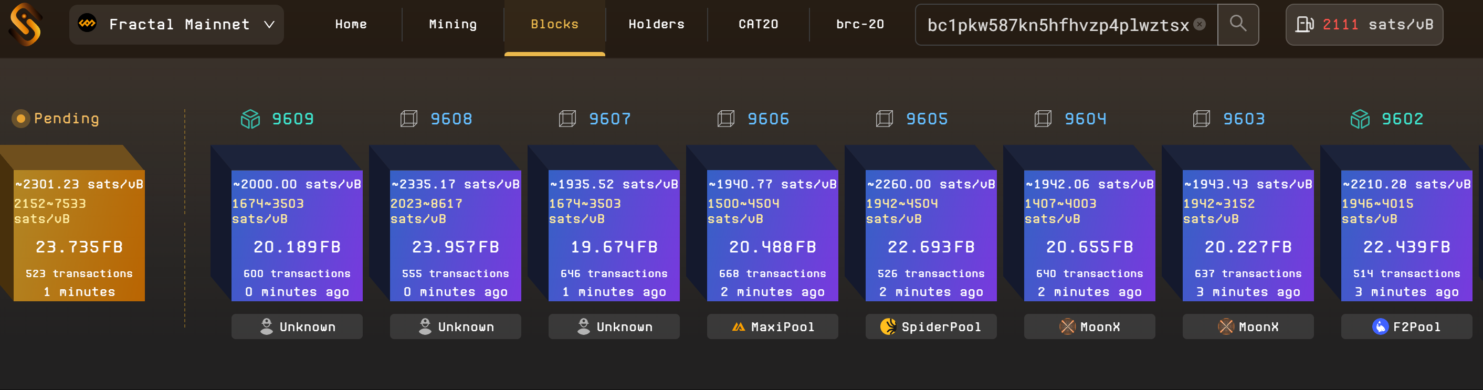Open the Holders tab
This screenshot has height=390, width=1483.
point(656,24)
